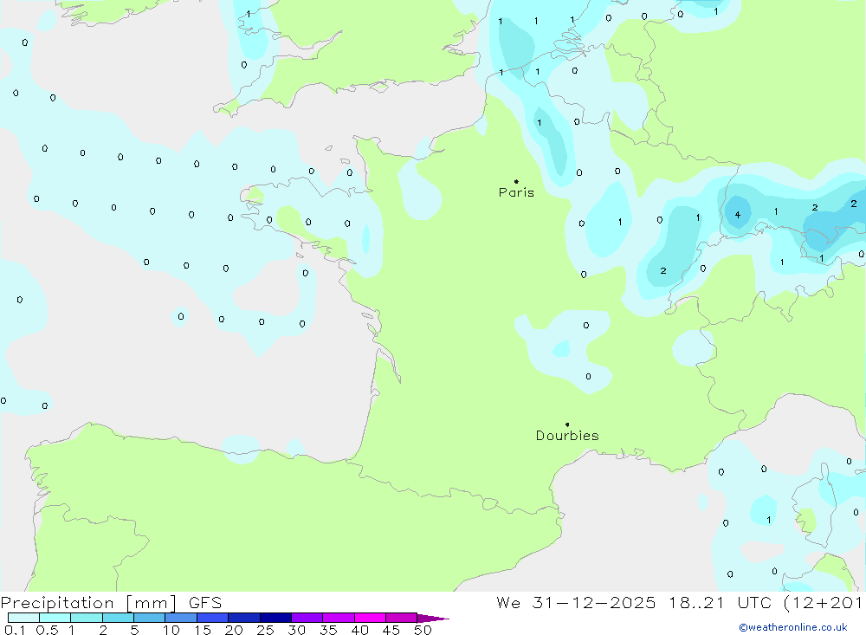Pick the 1–2 mm legend color swatch
Screen dimensions: 866x635
click(x=87, y=618)
